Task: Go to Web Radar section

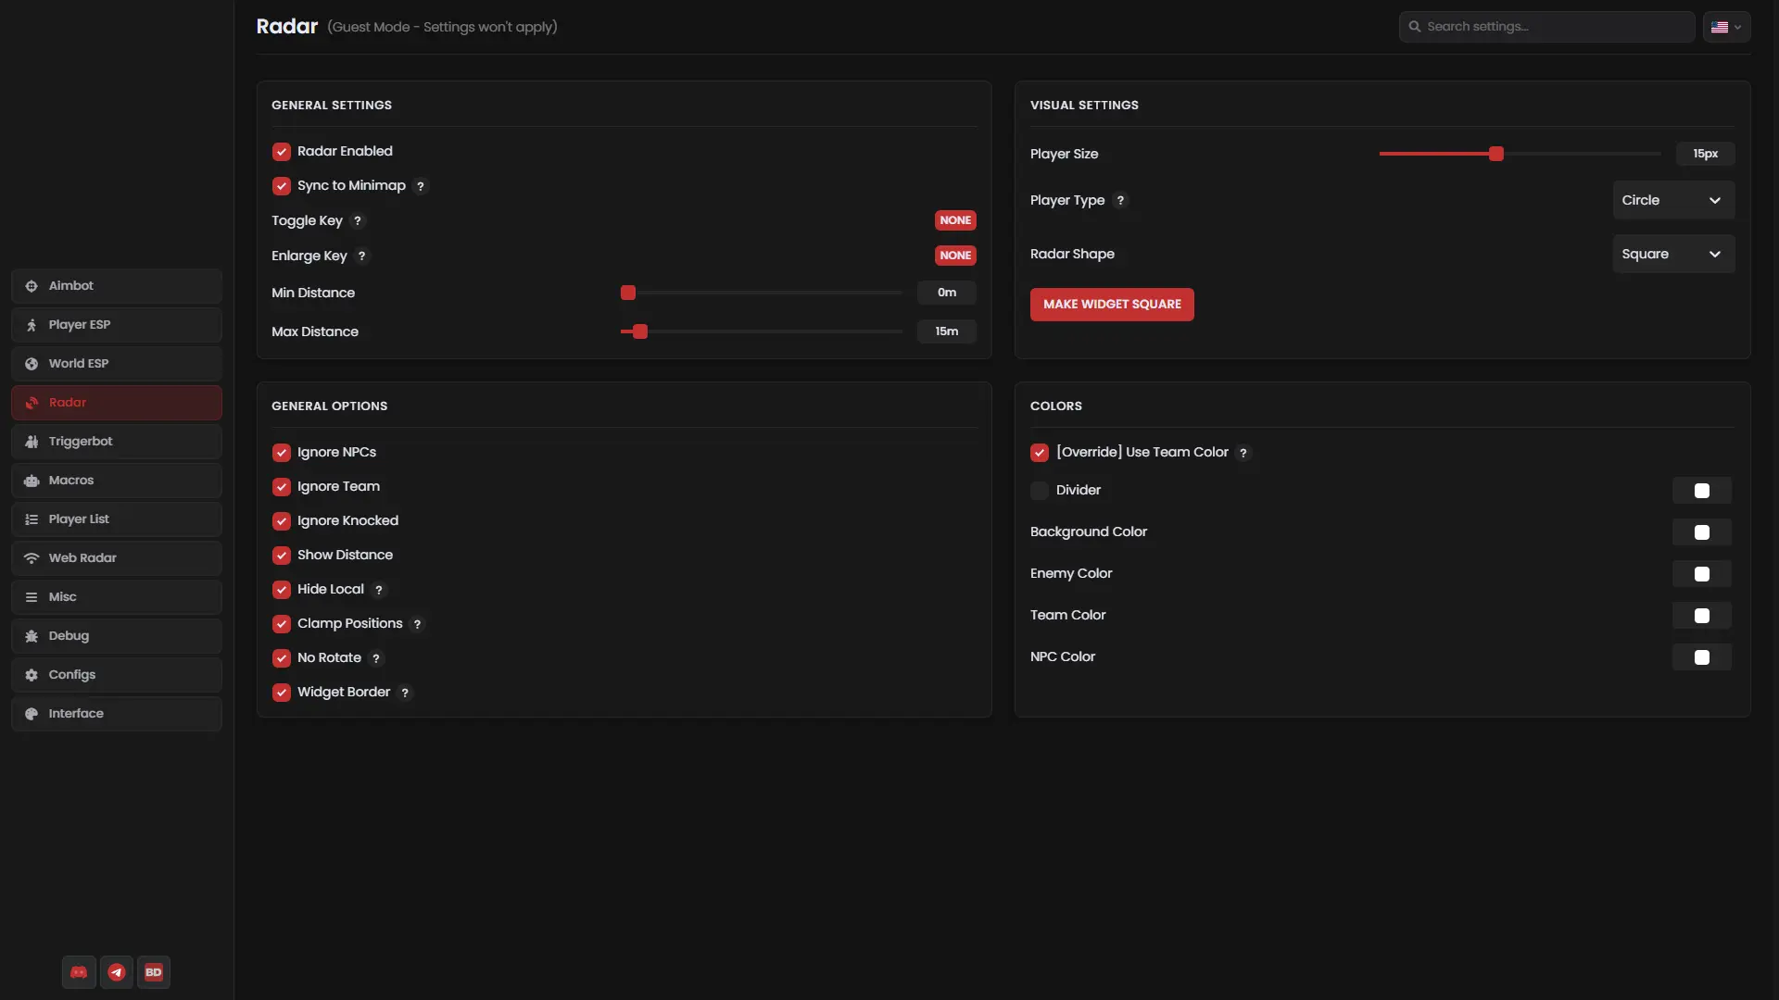Action: pyautogui.click(x=117, y=558)
